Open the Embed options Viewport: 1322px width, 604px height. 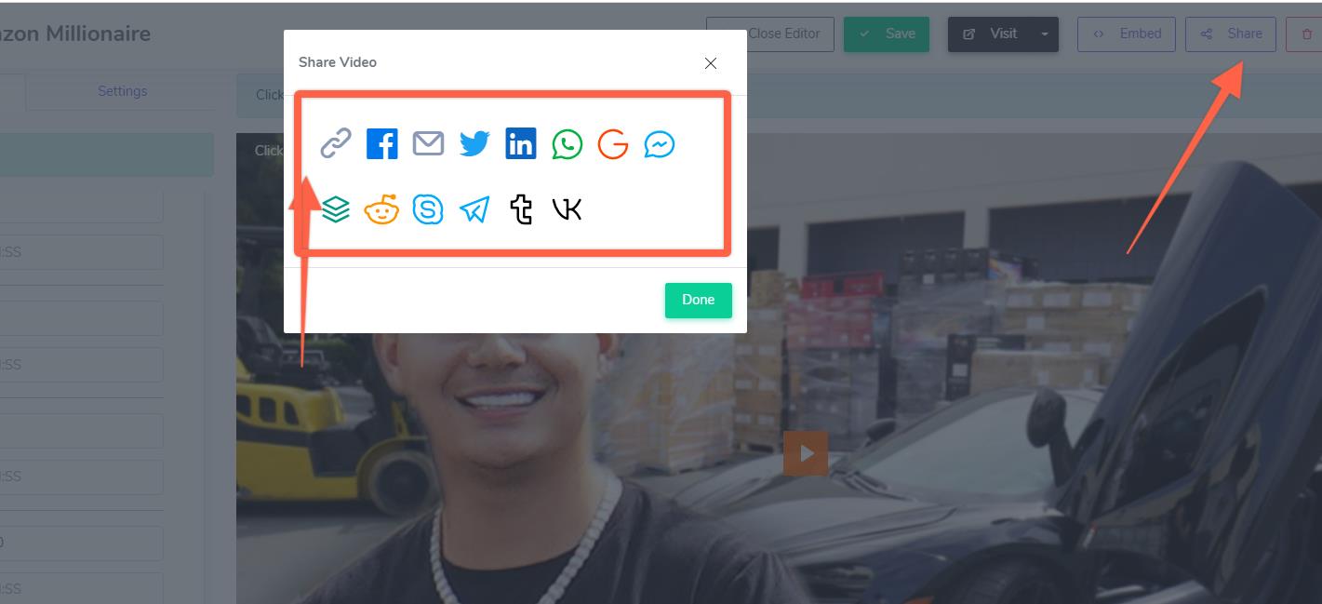[x=1127, y=34]
